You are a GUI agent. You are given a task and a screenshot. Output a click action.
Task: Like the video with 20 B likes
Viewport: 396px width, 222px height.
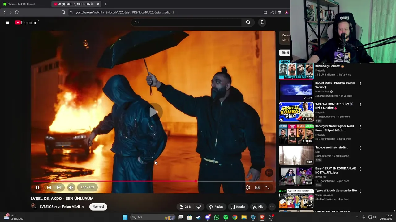click(185, 207)
